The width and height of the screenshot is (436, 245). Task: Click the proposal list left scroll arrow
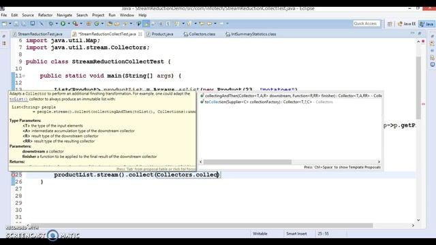tap(201, 162)
